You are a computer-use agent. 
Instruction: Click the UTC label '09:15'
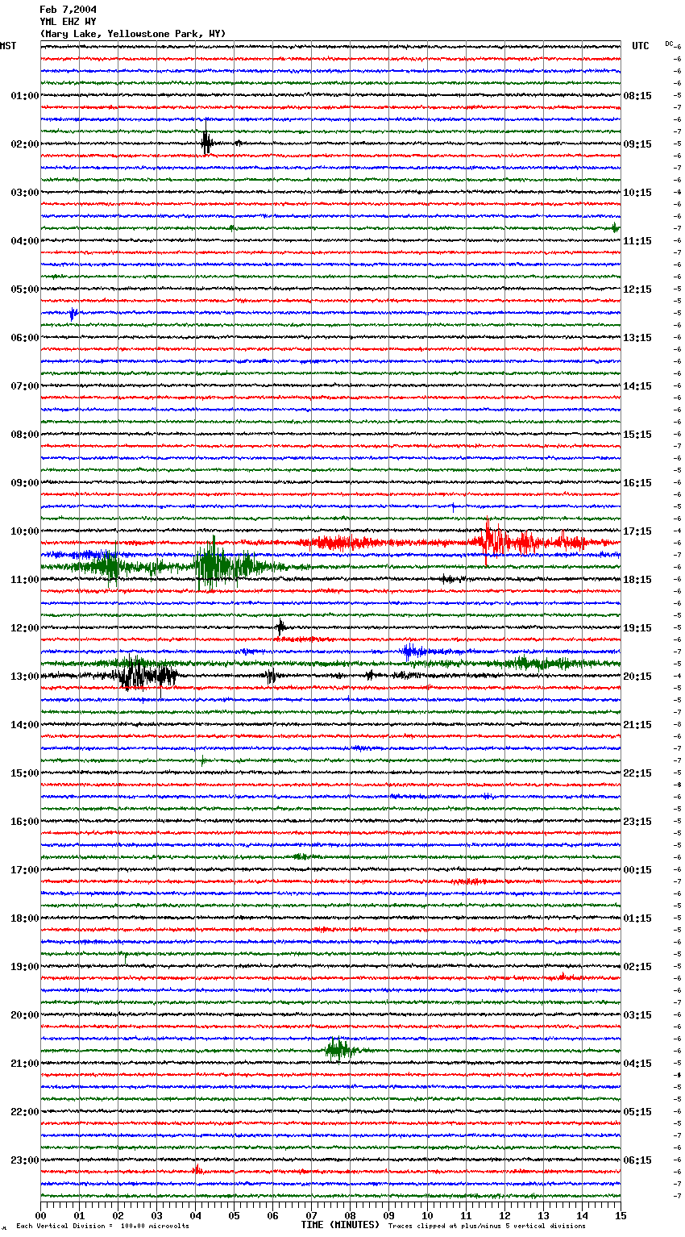[x=637, y=144]
